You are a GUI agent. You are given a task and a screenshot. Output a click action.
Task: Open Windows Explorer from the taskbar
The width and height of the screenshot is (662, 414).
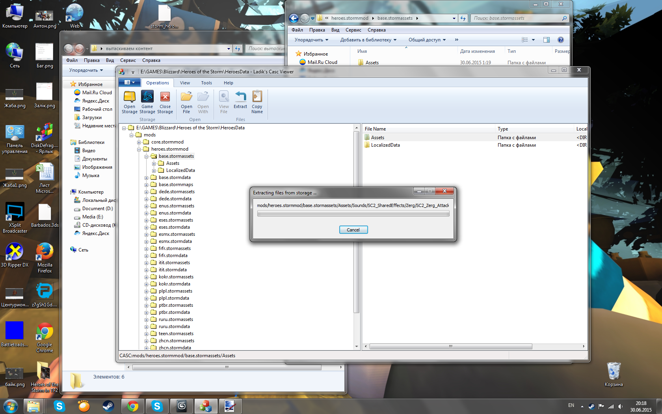(x=33, y=406)
